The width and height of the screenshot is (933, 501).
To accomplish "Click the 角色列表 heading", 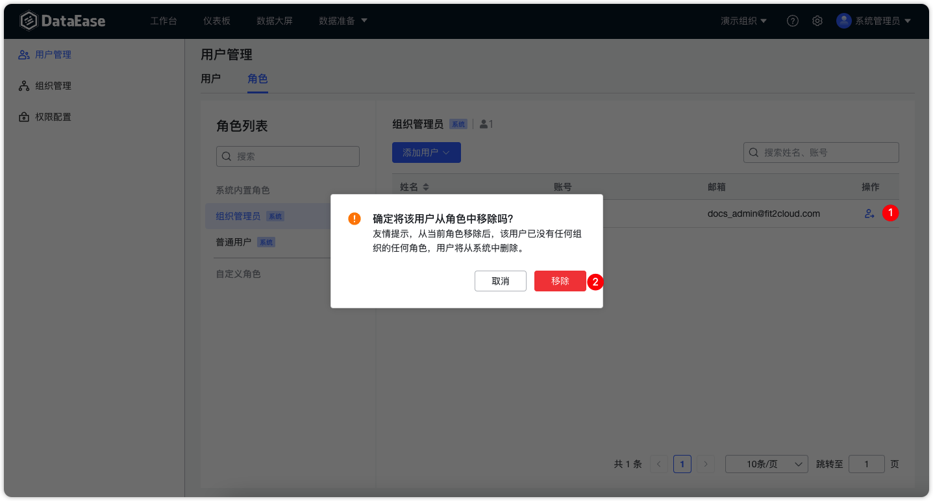I will click(x=242, y=126).
